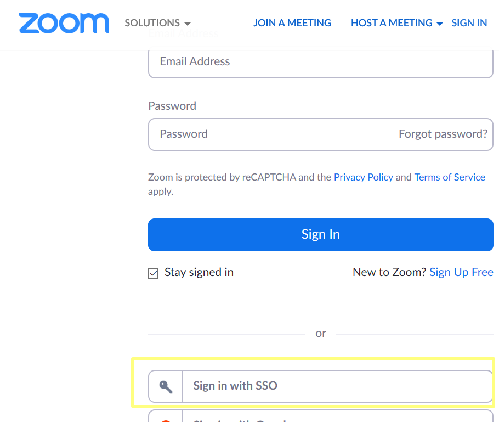Expand the Host a Meeting dropdown arrow
Viewport: 499px width, 422px height.
[439, 24]
